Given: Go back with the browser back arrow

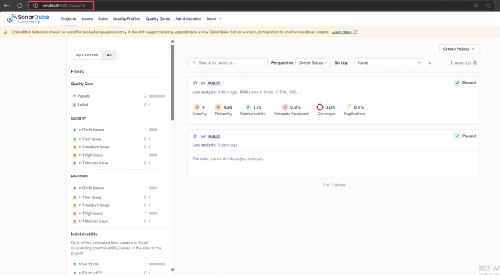Looking at the screenshot, I should [x=7, y=5].
